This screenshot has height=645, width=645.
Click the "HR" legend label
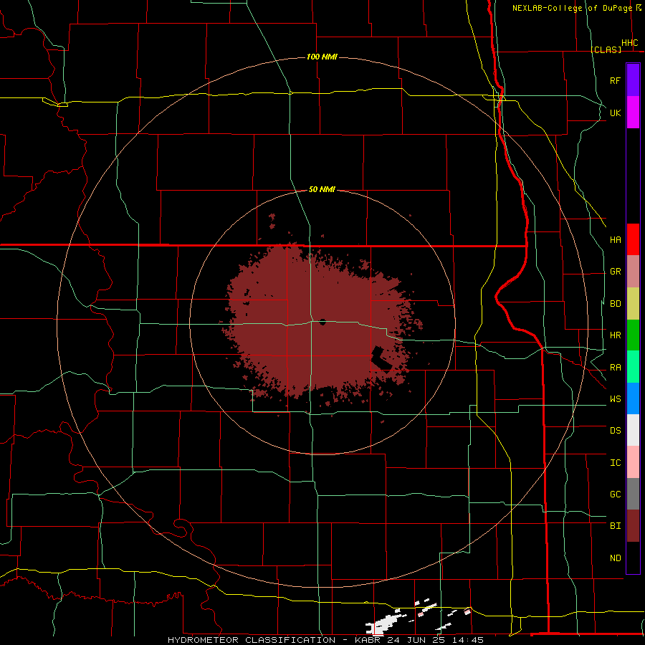click(615, 335)
